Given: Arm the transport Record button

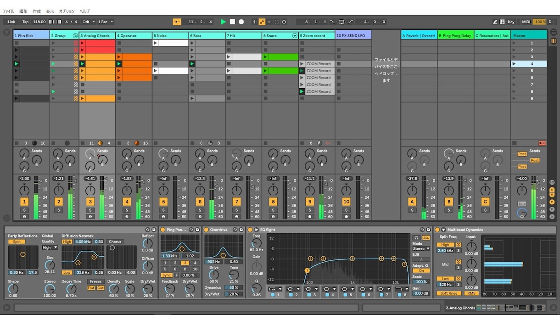Looking at the screenshot, I should click(x=241, y=22).
